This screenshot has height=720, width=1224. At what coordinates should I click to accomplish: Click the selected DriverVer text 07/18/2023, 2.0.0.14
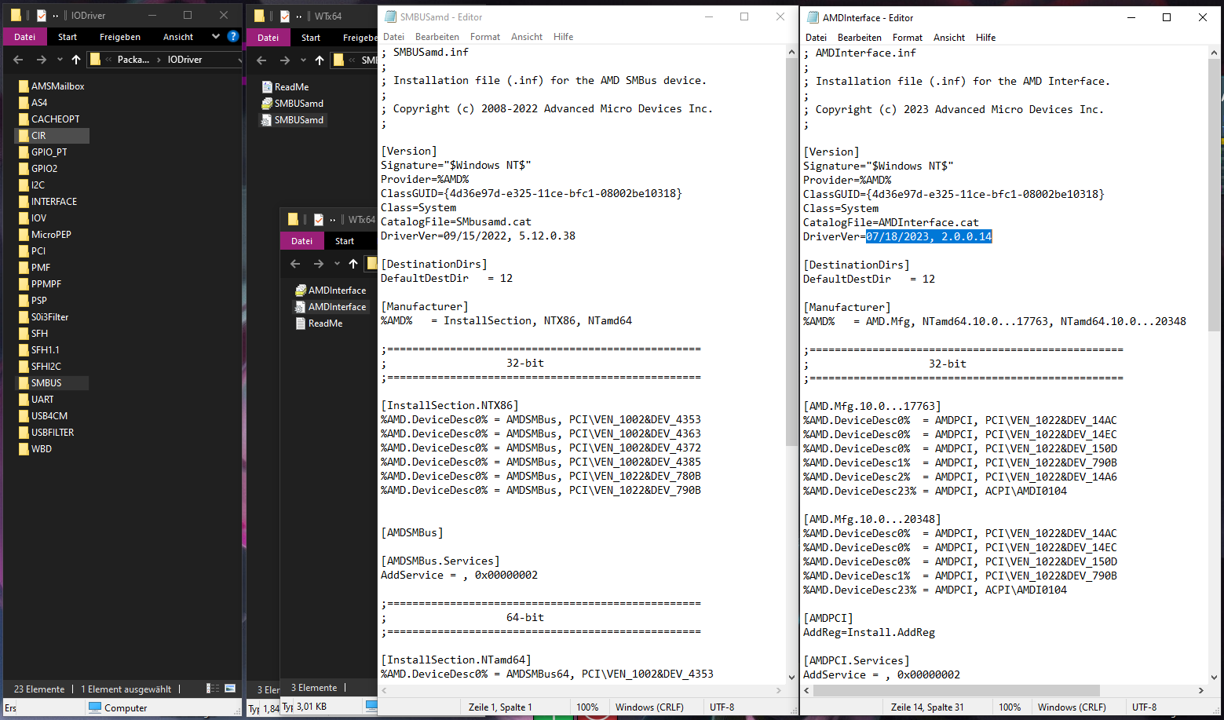(x=929, y=237)
